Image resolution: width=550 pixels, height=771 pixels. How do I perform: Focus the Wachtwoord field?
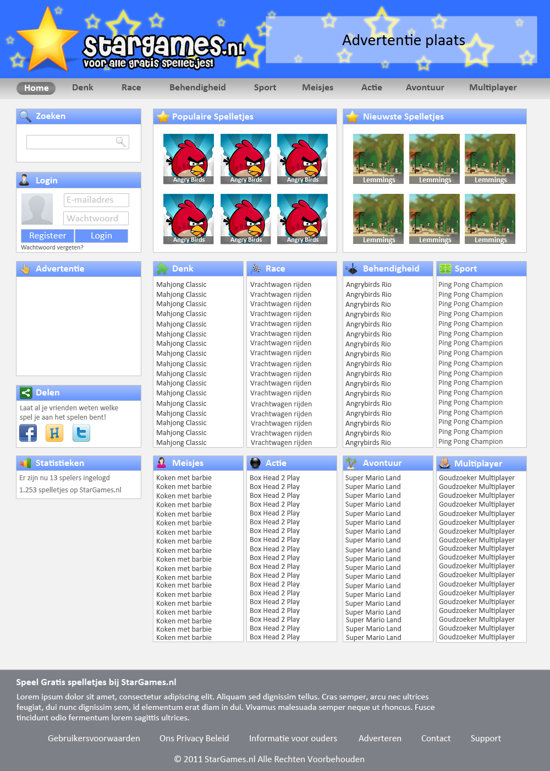tap(96, 219)
